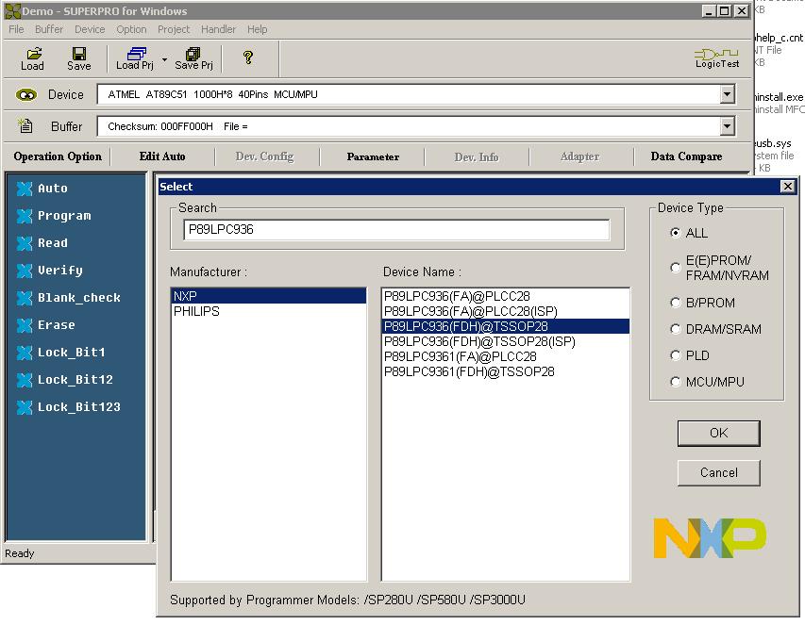Select P89LPC936(FDH)@TSSOP28(ISP) device
The width and height of the screenshot is (805, 625).
[x=506, y=341]
